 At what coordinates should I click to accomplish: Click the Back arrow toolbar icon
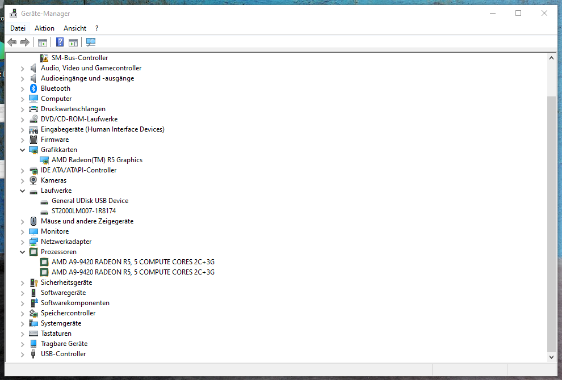[x=12, y=43]
